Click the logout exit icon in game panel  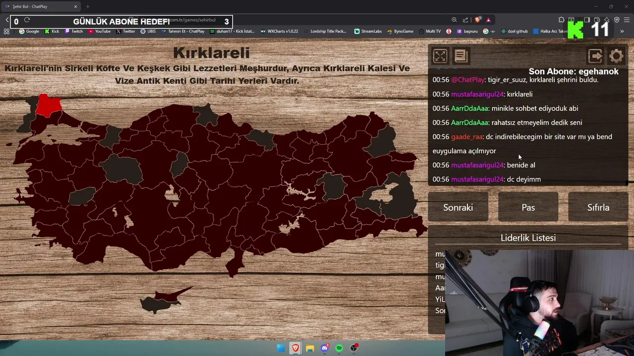pyautogui.click(x=595, y=56)
